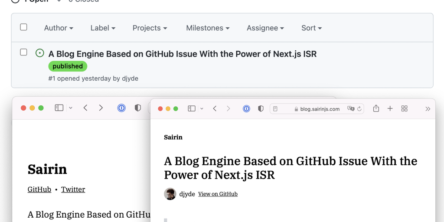Image resolution: width=444 pixels, height=222 pixels.
Task: Tick the checkbox beside the blog engine issue
Action: coord(23,52)
